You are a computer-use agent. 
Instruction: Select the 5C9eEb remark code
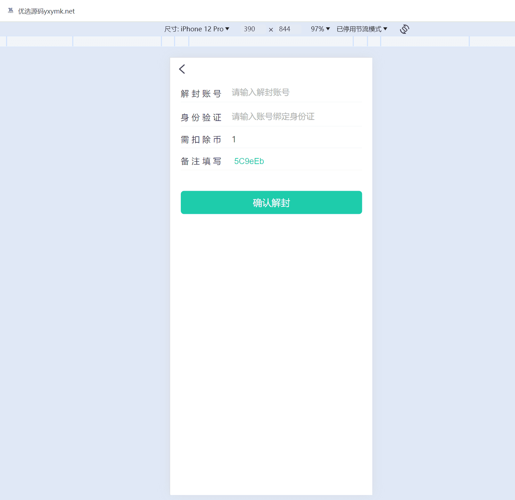pyautogui.click(x=249, y=161)
